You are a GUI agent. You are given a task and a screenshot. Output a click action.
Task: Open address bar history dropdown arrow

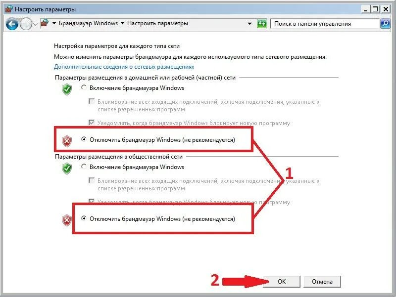(x=249, y=24)
